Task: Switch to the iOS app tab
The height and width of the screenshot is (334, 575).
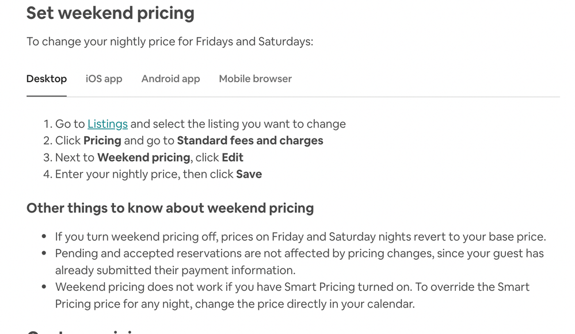Action: (104, 79)
